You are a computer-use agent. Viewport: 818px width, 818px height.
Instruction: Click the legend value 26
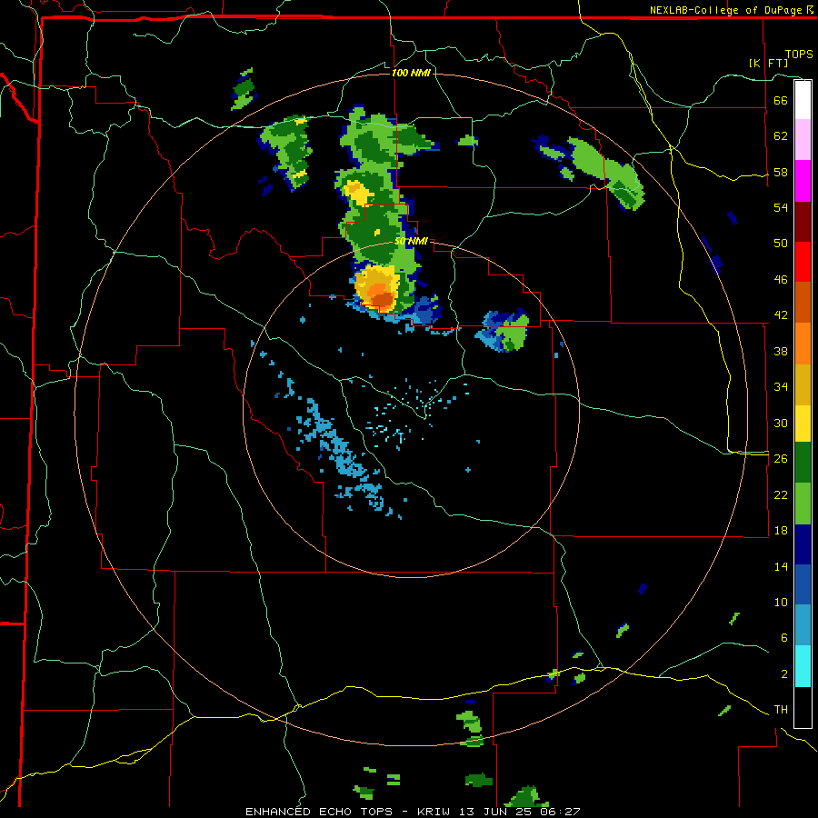pyautogui.click(x=781, y=459)
